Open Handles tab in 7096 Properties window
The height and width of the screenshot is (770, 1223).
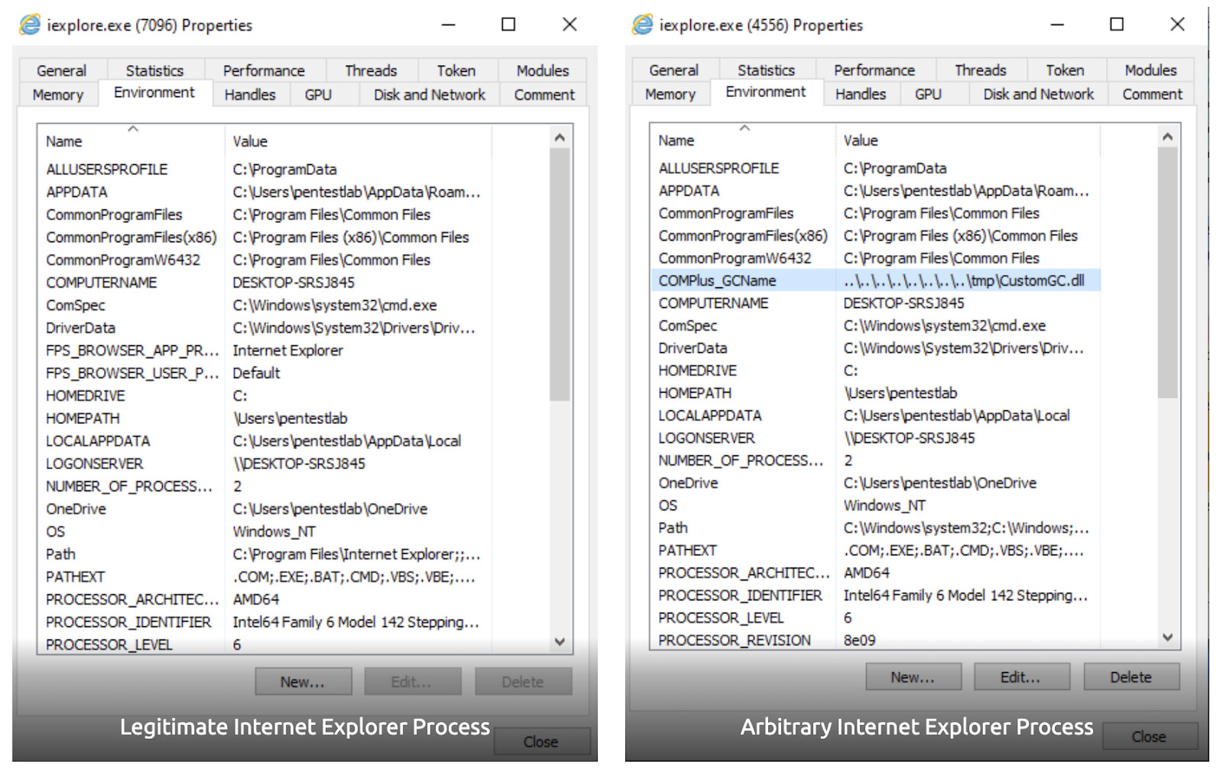pyautogui.click(x=250, y=95)
